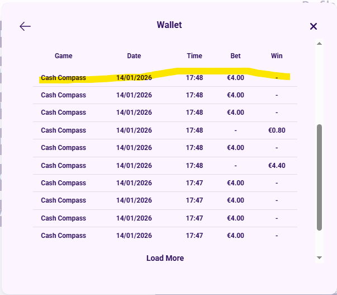Click the Wallet title text
337x295 pixels.
point(169,25)
